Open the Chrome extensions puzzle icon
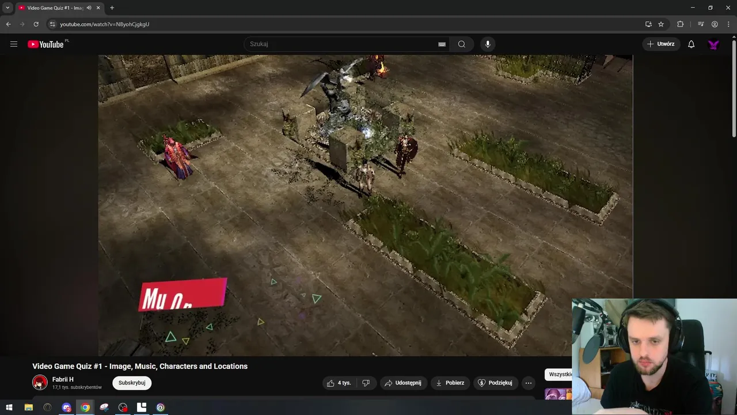 click(x=681, y=24)
